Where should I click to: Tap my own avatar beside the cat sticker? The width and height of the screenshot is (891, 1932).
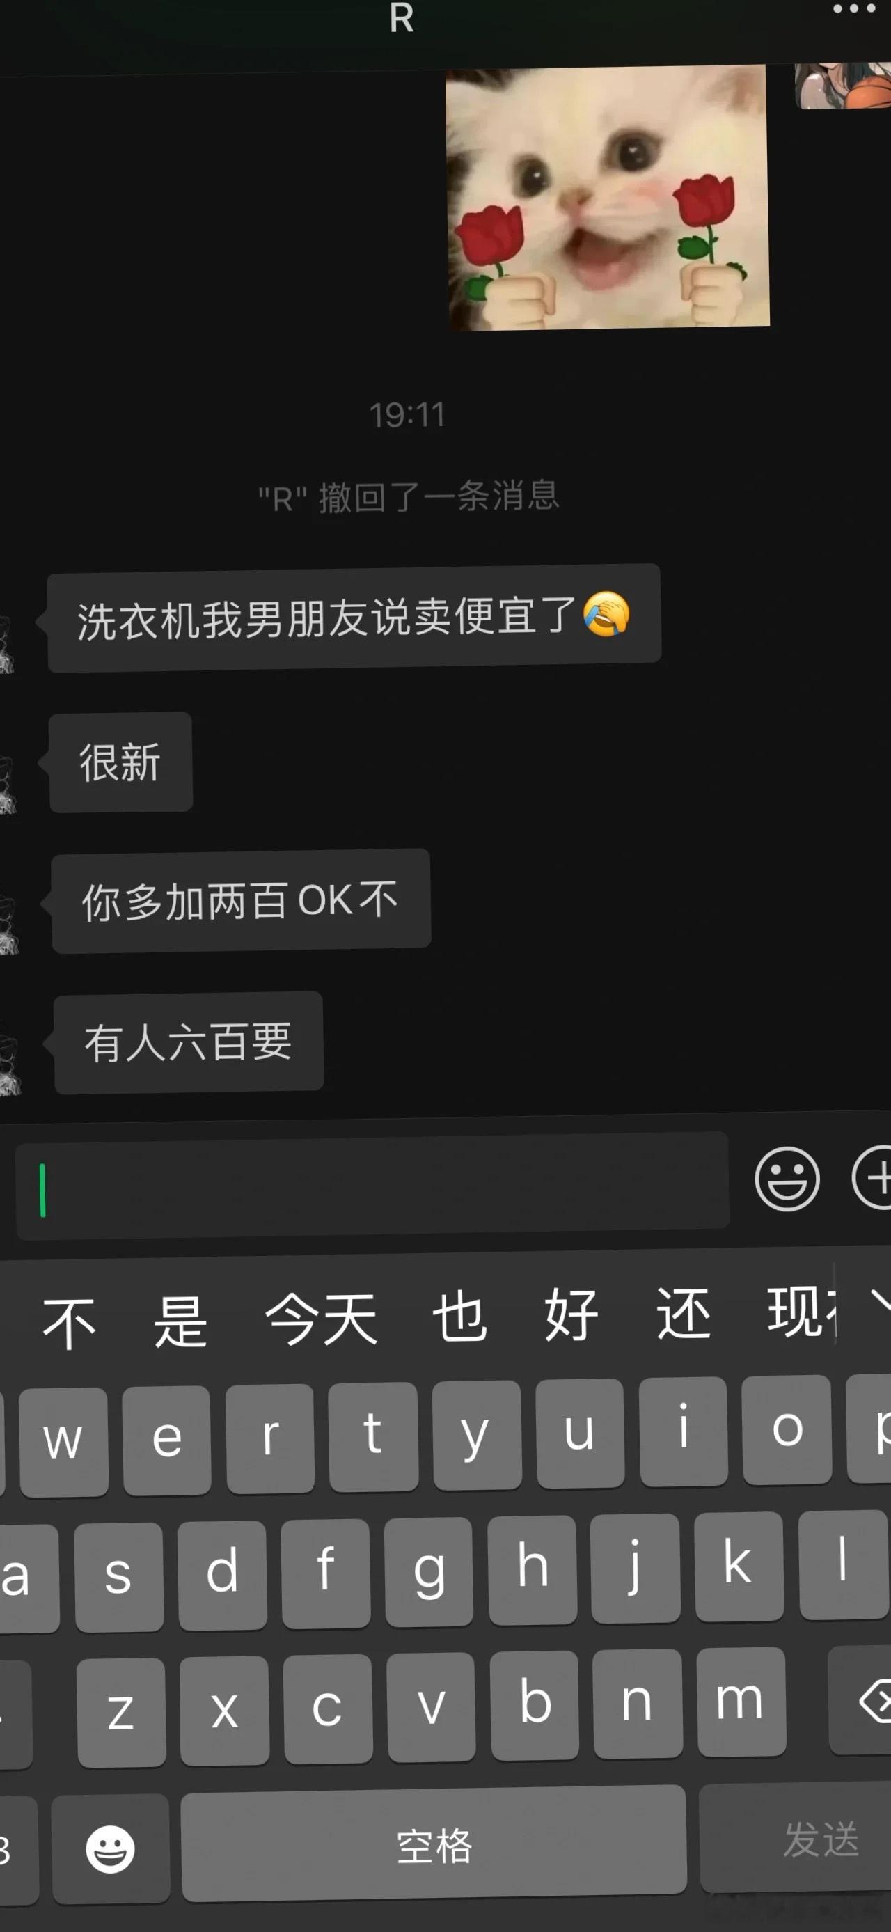tap(843, 86)
